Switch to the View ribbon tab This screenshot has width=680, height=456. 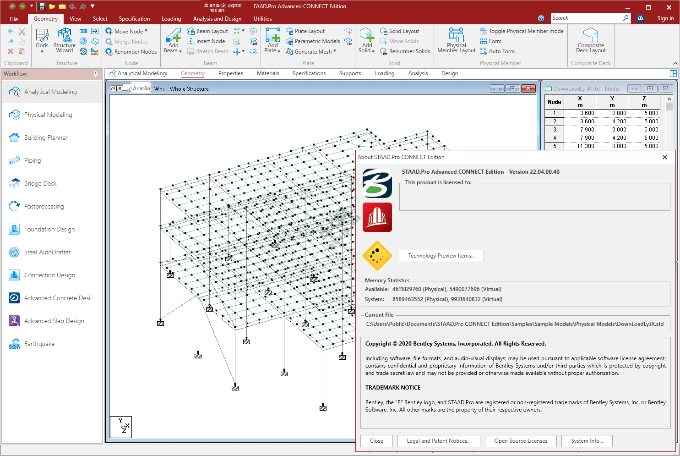pyautogui.click(x=75, y=19)
